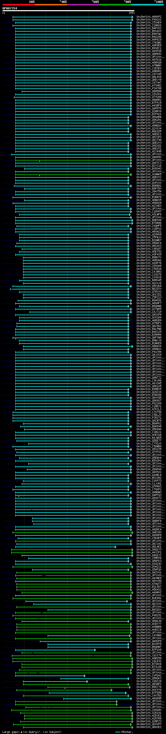Click the UniRef100_B4G286 label

[x=149, y=37]
